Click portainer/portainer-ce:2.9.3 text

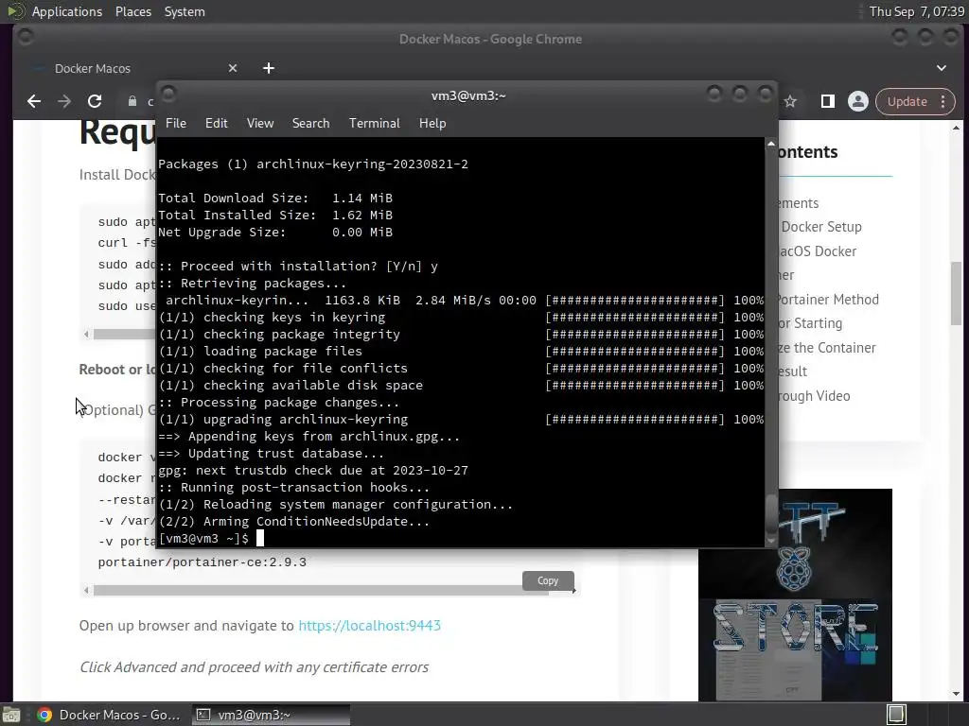point(203,562)
